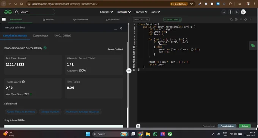The height and width of the screenshot is (138, 258).
Task: Show hidden system tray icons
Action: 213,134
